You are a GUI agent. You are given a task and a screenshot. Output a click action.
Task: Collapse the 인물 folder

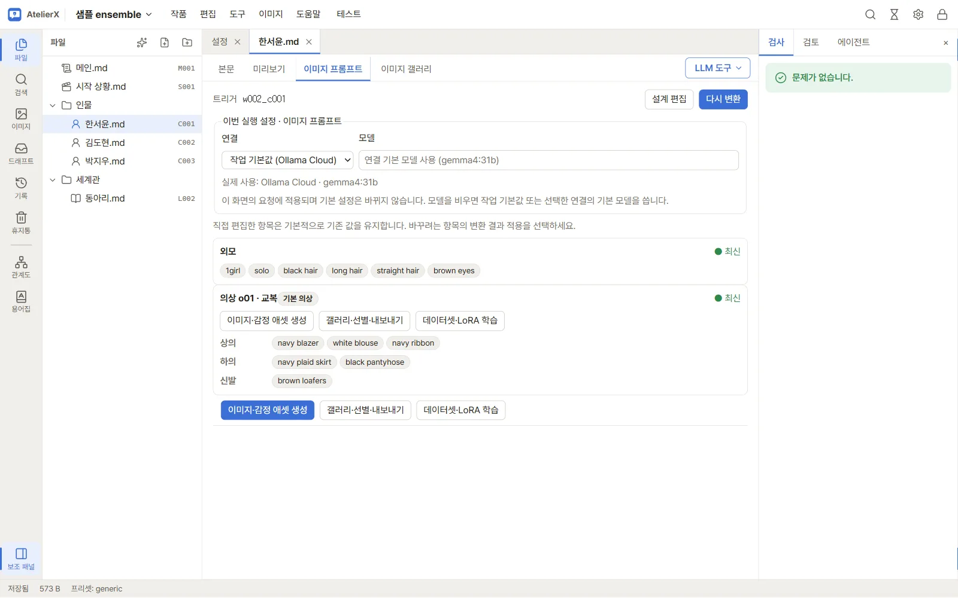point(53,105)
